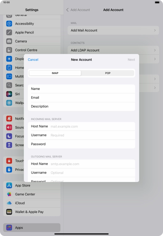Cancel the New Account dialog

tap(33, 59)
